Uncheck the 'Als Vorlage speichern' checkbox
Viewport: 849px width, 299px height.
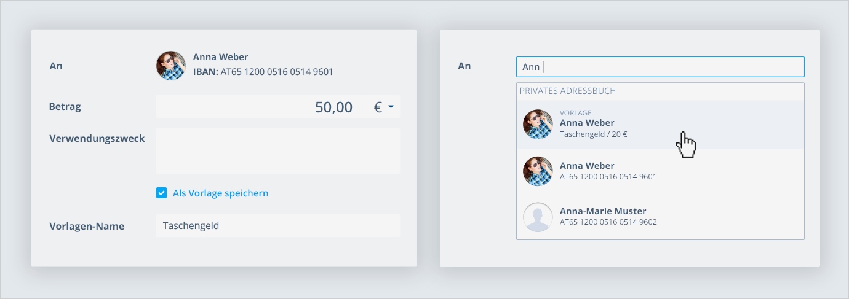click(161, 193)
